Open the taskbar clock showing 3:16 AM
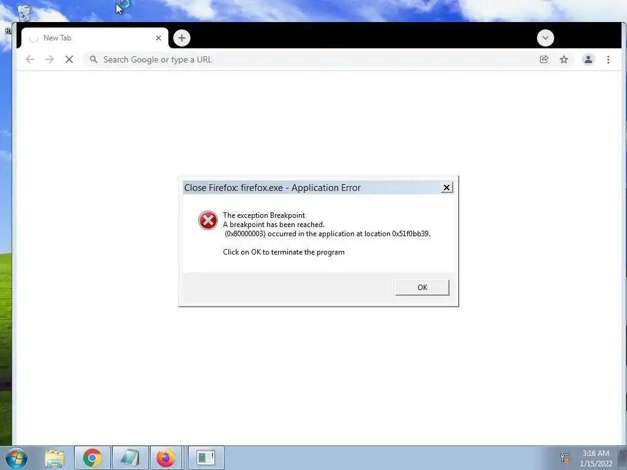This screenshot has height=470, width=627. (595, 453)
